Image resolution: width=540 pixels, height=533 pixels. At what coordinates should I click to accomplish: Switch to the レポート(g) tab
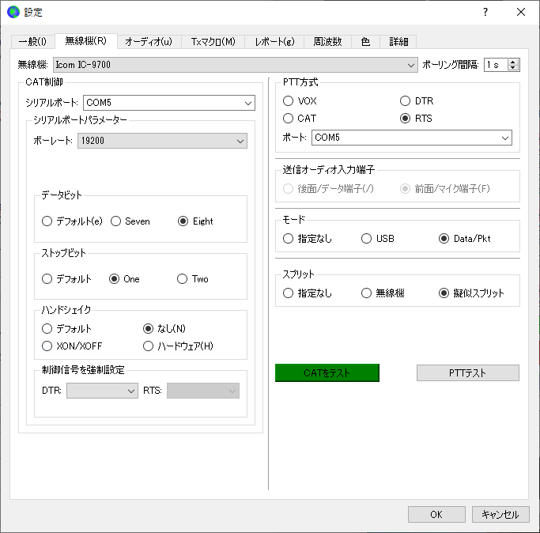274,42
